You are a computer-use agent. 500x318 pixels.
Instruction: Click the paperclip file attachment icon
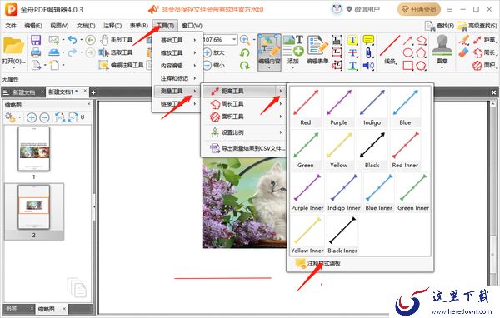point(368,52)
